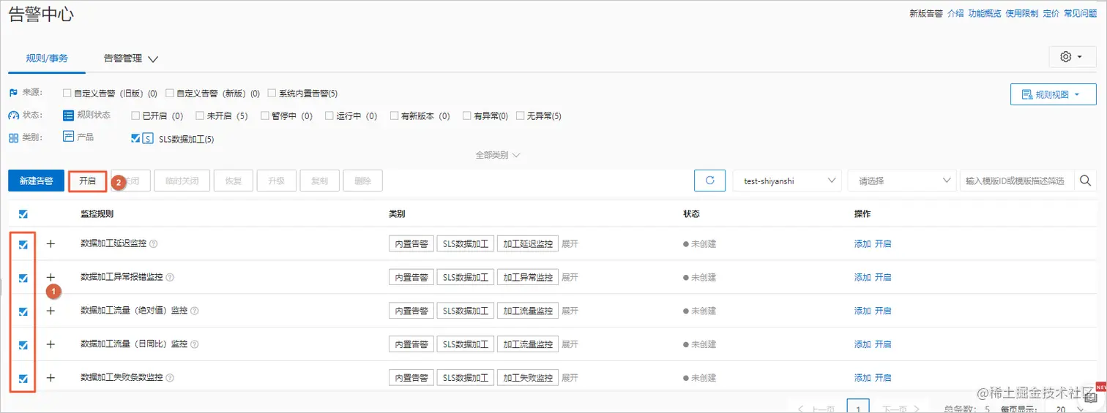
Task: Check the 系统内置告警 source filter
Action: pyautogui.click(x=272, y=94)
